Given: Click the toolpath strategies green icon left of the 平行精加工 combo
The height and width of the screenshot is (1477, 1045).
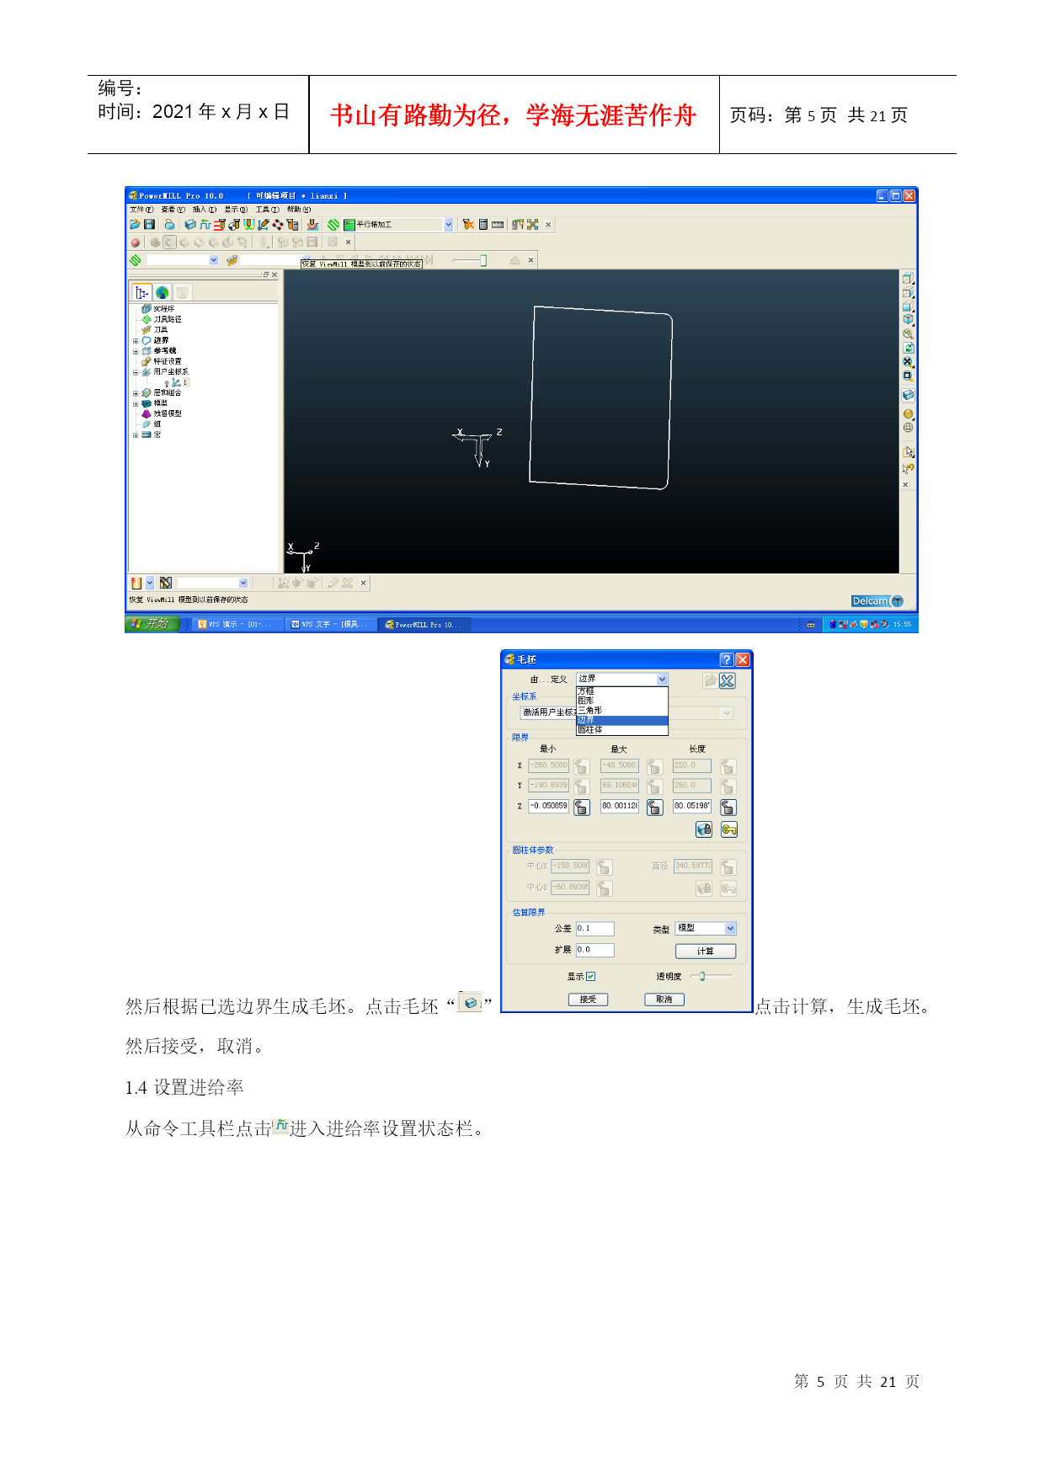Looking at the screenshot, I should [x=333, y=225].
